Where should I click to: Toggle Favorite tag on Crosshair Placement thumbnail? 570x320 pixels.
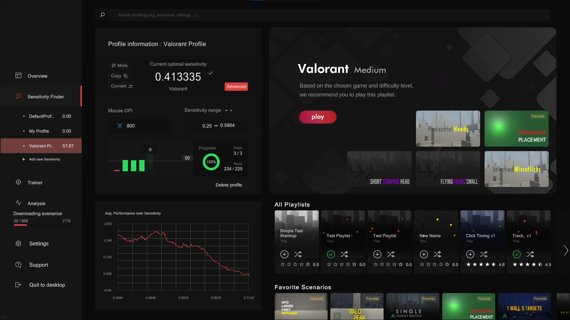pyautogui.click(x=538, y=116)
